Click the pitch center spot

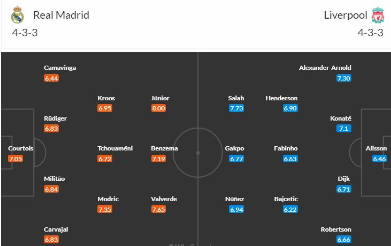tap(197, 153)
